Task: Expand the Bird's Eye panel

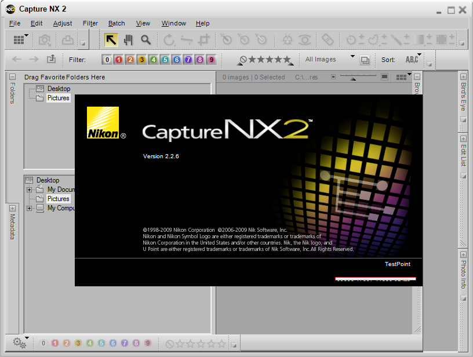Action: [x=463, y=77]
